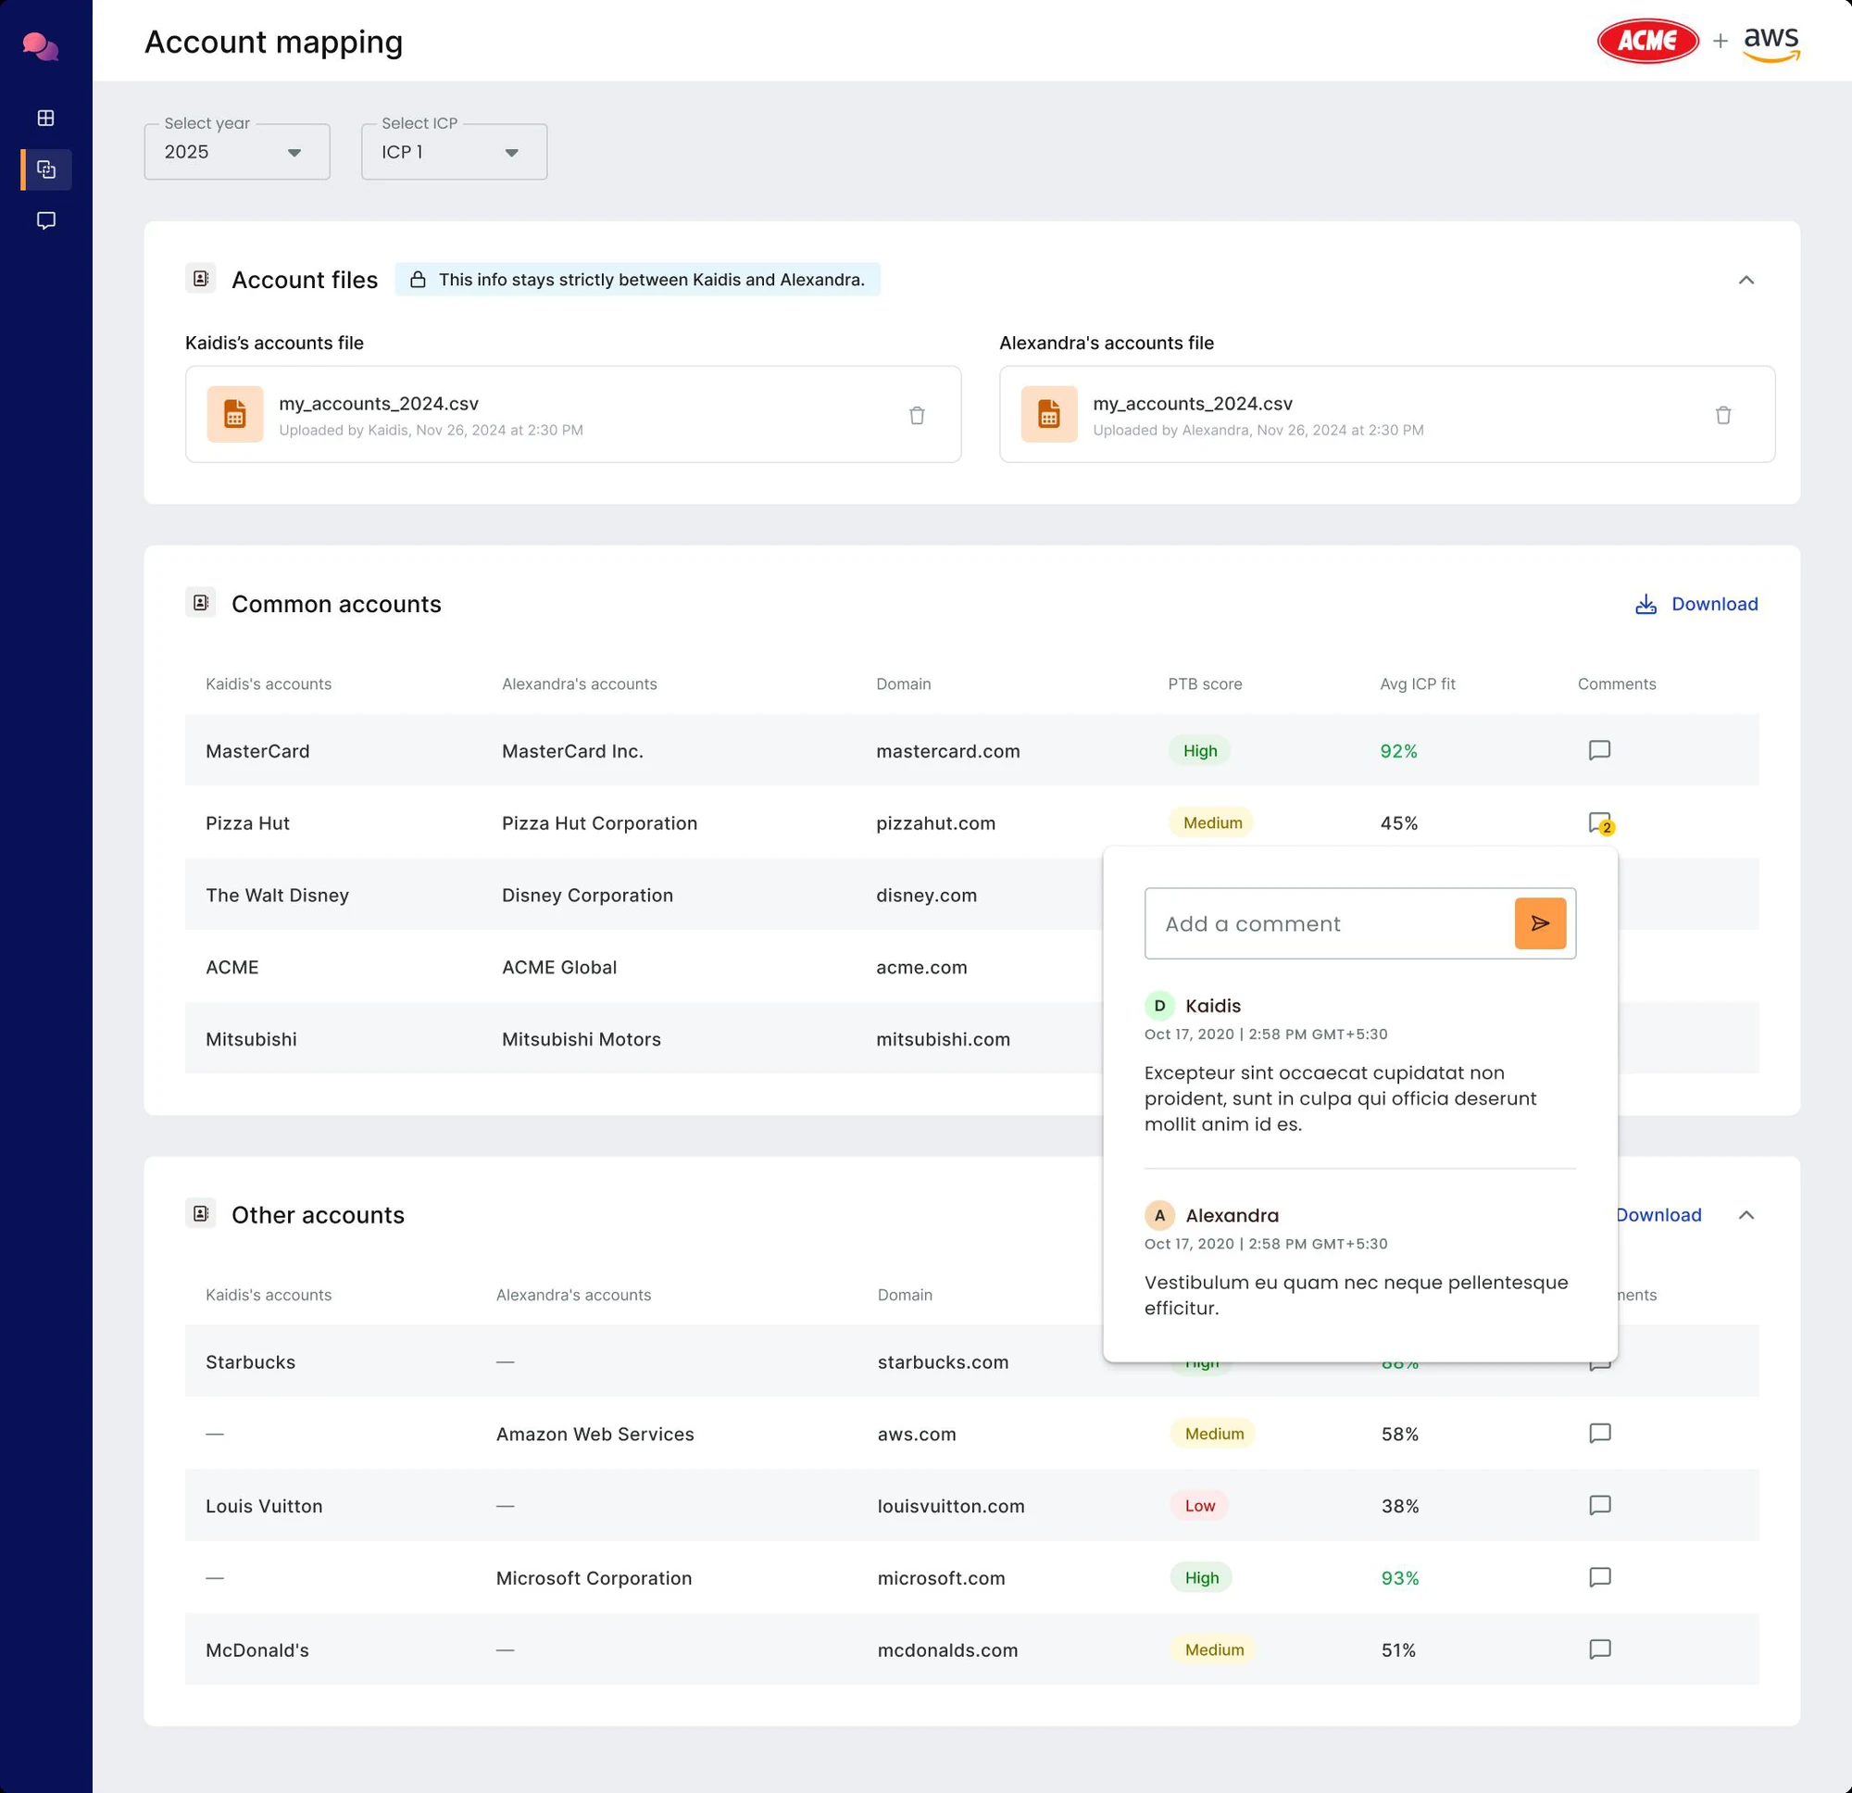Open comments for McDonald's row

1599,1649
